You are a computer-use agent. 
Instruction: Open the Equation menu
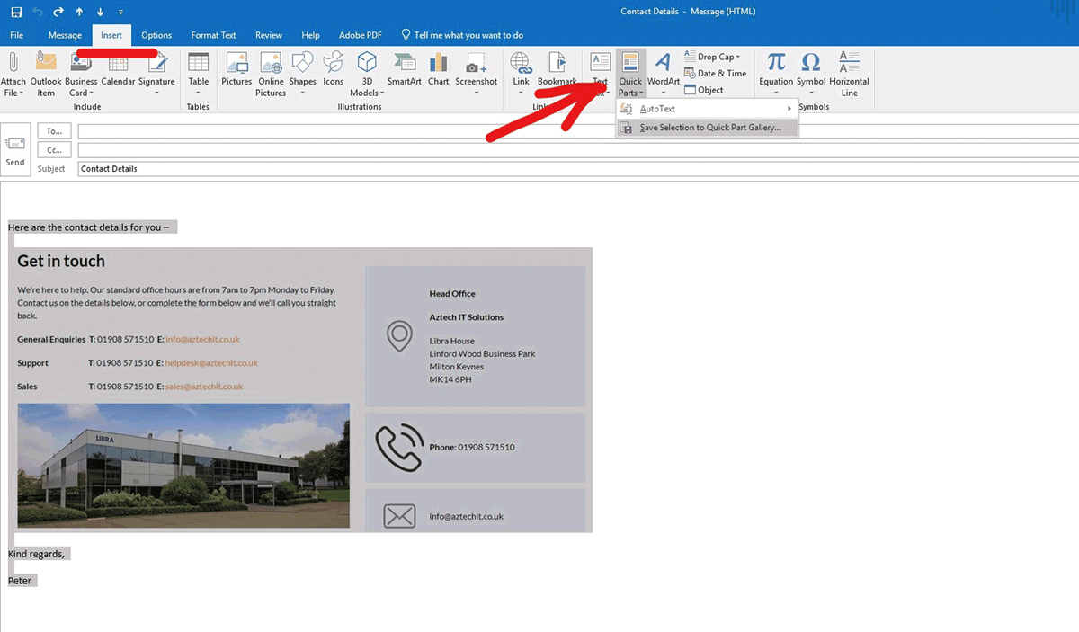(x=776, y=74)
